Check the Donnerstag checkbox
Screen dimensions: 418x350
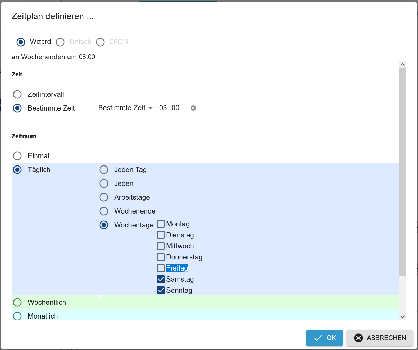[x=161, y=257]
